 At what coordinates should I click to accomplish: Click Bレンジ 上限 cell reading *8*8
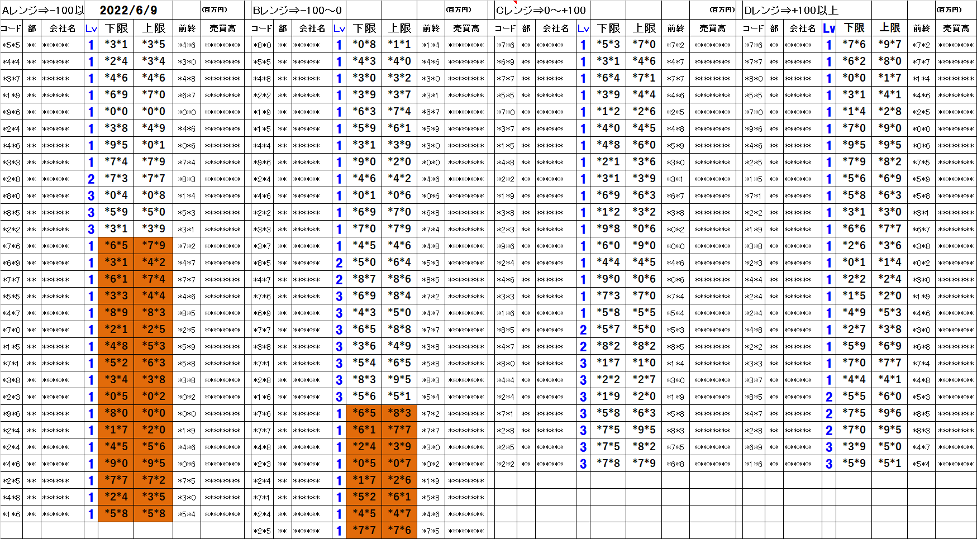pyautogui.click(x=399, y=329)
